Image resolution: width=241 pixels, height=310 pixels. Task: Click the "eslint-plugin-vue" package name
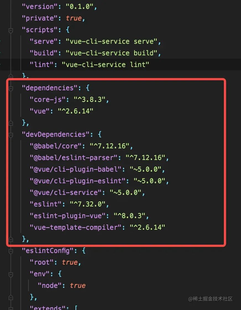67,216
